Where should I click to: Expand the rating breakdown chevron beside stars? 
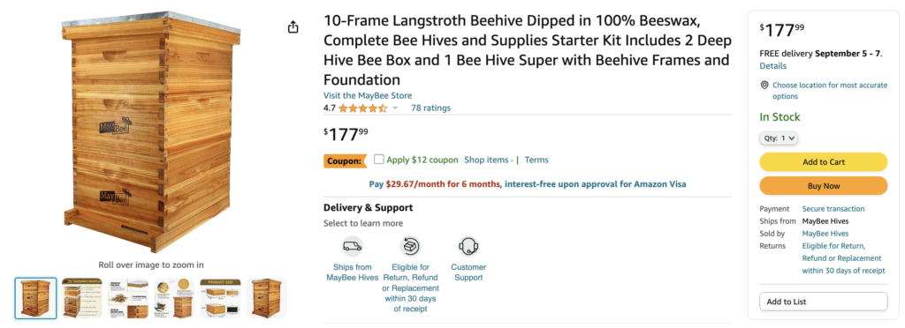(395, 108)
